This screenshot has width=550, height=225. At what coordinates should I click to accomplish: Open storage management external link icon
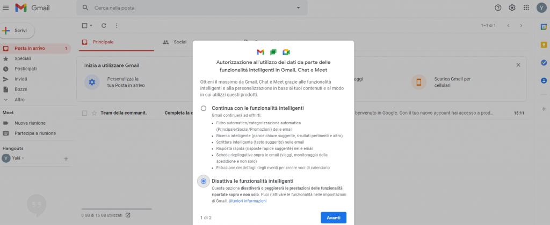coord(128,215)
